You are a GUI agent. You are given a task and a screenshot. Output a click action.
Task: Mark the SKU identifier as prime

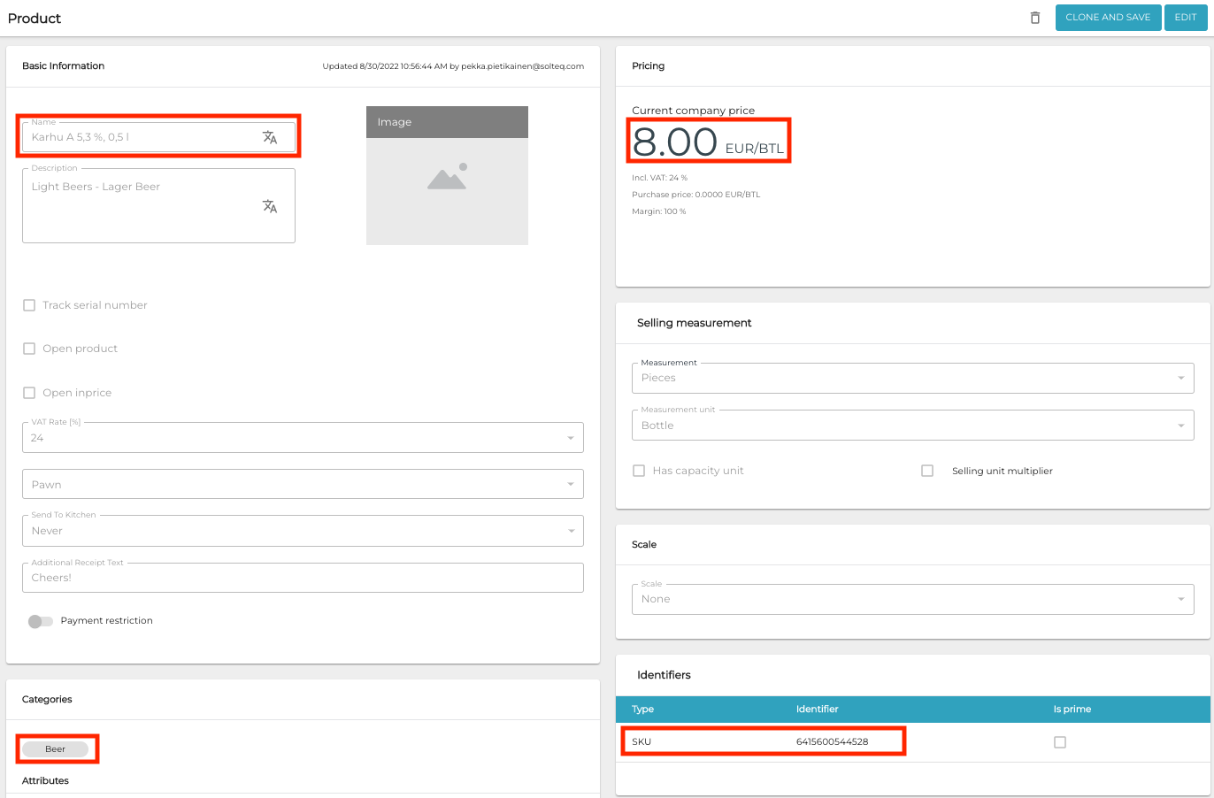(x=1060, y=742)
